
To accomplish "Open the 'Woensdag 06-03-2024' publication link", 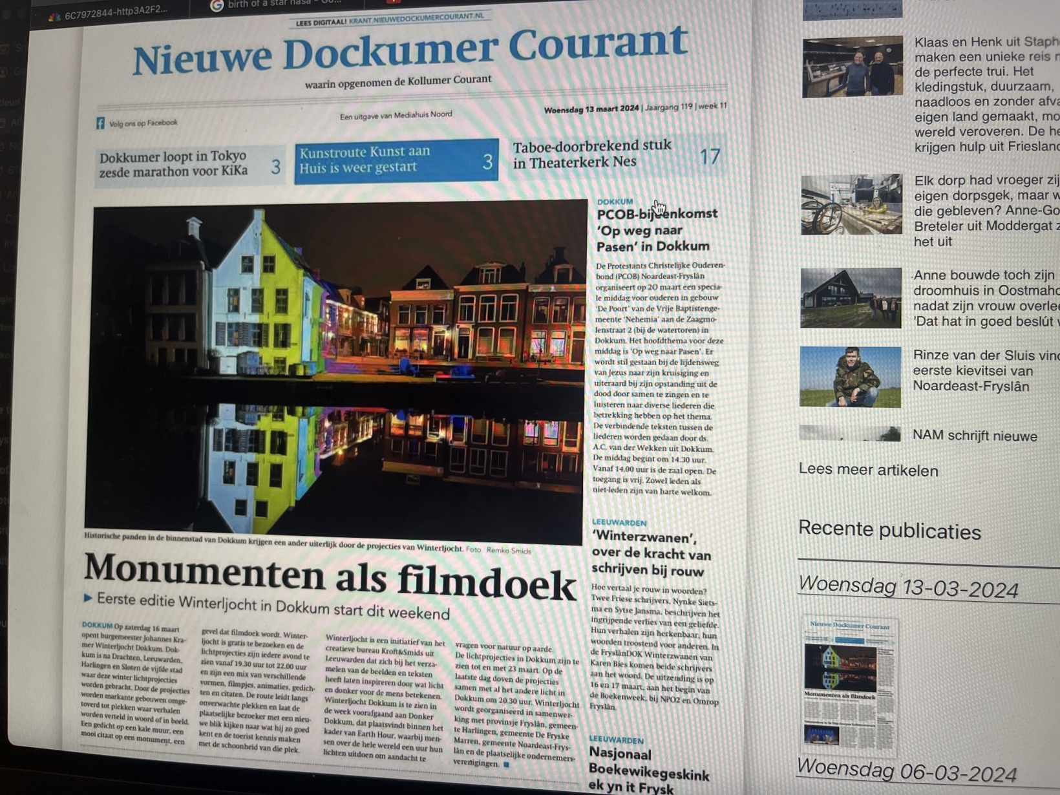I will 906,770.
